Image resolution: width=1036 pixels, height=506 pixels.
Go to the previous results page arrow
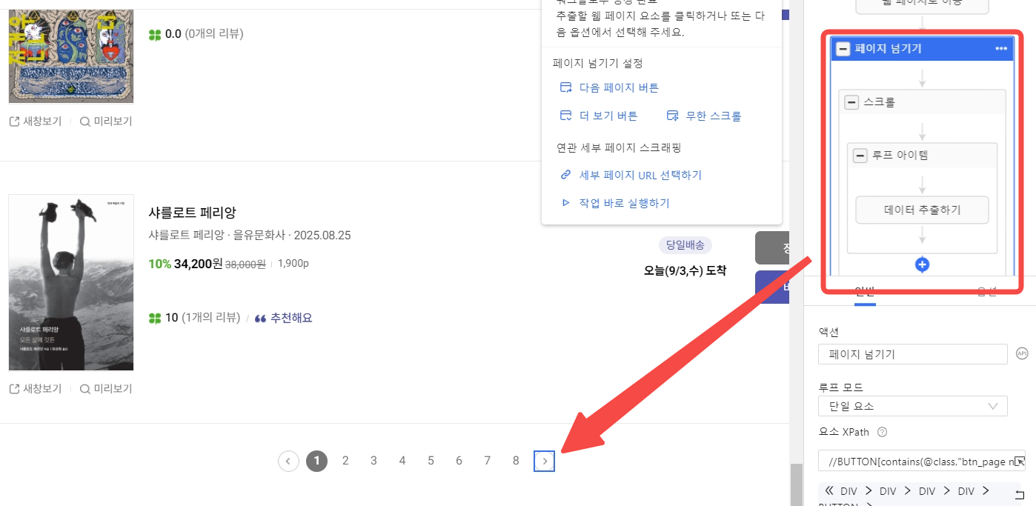pyautogui.click(x=288, y=462)
